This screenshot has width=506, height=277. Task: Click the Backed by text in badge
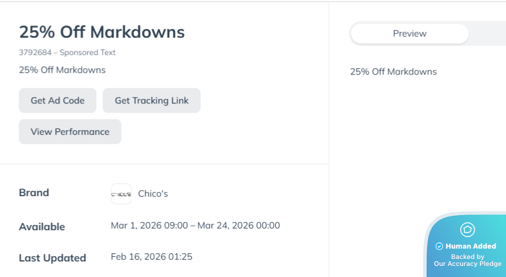[x=468, y=256]
